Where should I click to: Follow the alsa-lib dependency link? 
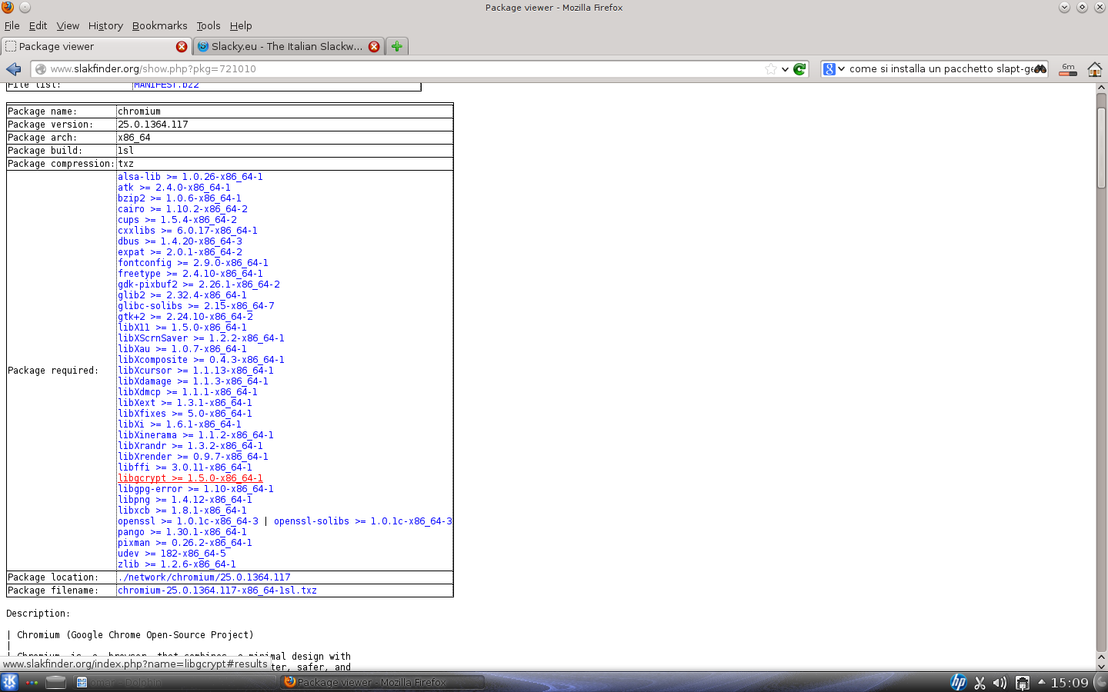[x=190, y=177]
